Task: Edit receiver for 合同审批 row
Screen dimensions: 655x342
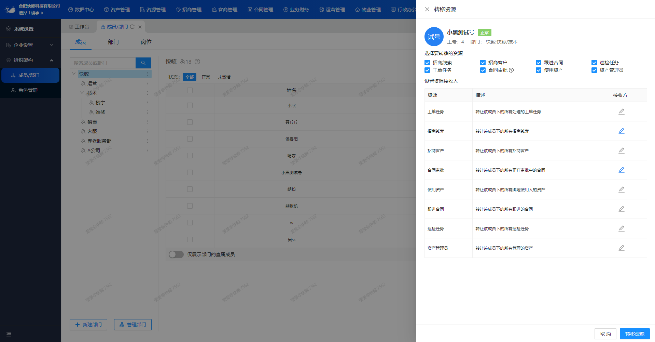Action: [621, 170]
